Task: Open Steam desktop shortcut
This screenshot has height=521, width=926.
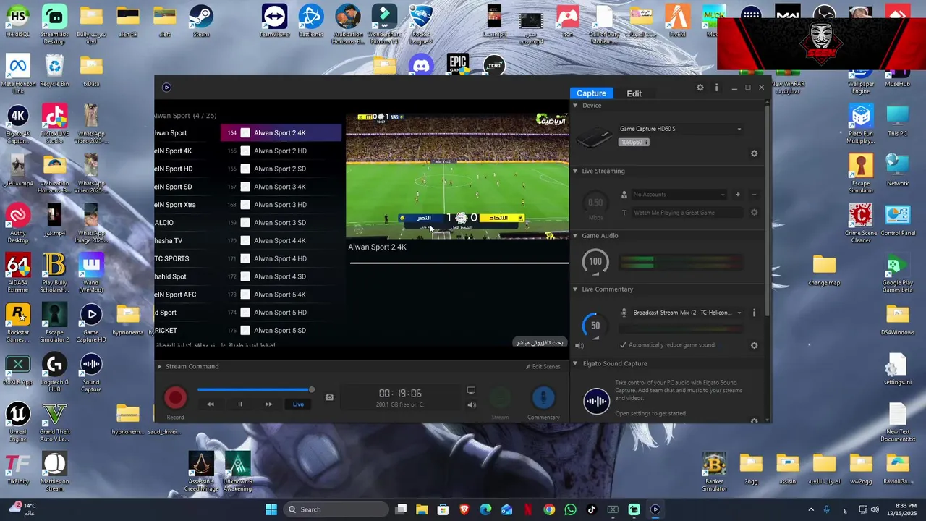Action: coord(201,21)
